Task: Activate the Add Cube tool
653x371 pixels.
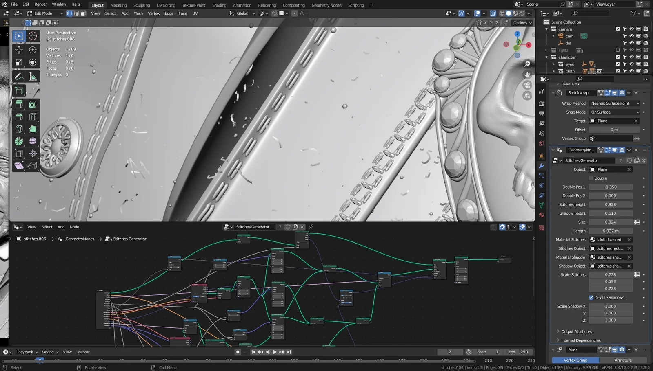Action: pos(19,90)
